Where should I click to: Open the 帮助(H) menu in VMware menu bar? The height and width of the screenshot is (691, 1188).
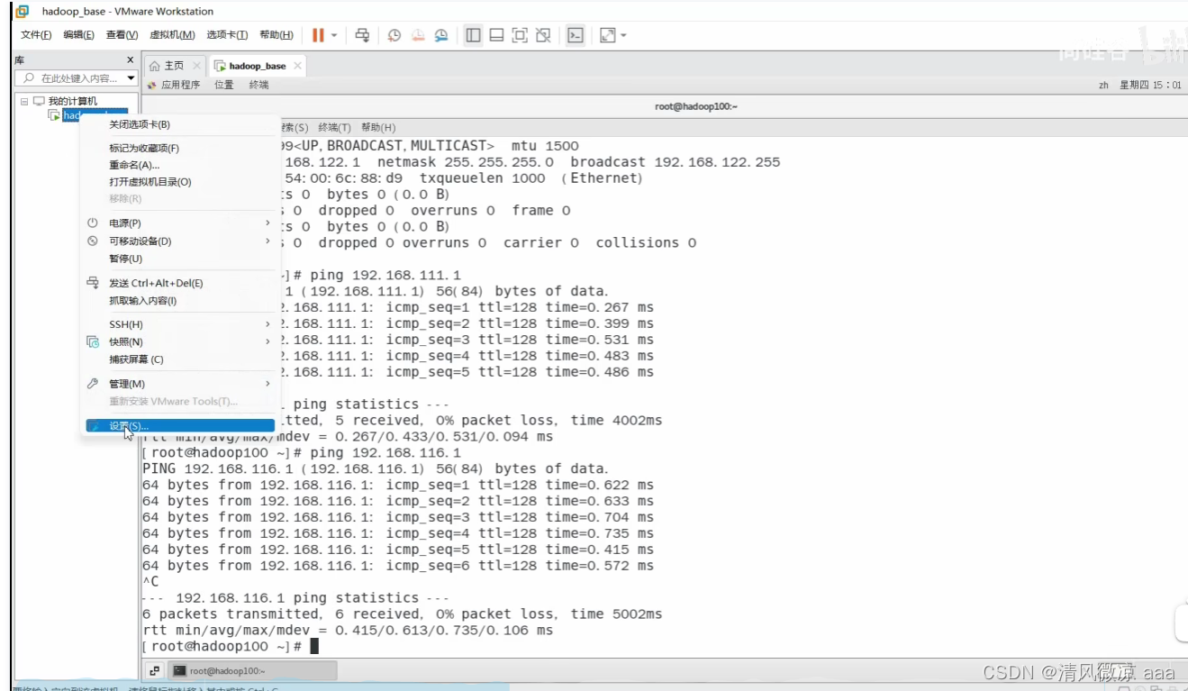[276, 35]
